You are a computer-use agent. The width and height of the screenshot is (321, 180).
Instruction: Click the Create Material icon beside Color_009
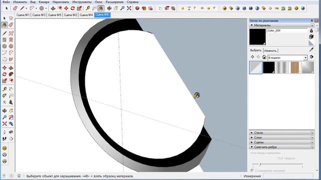coord(311,30)
